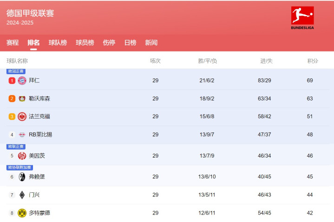Click Dortmund's record 12/6/11
334x222 pixels.
pyautogui.click(x=207, y=213)
